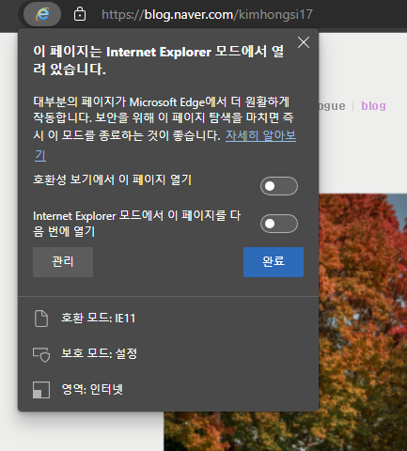Toggle 호환성 보기에서 이 페이지 열기 switch
The width and height of the screenshot is (407, 451).
279,186
